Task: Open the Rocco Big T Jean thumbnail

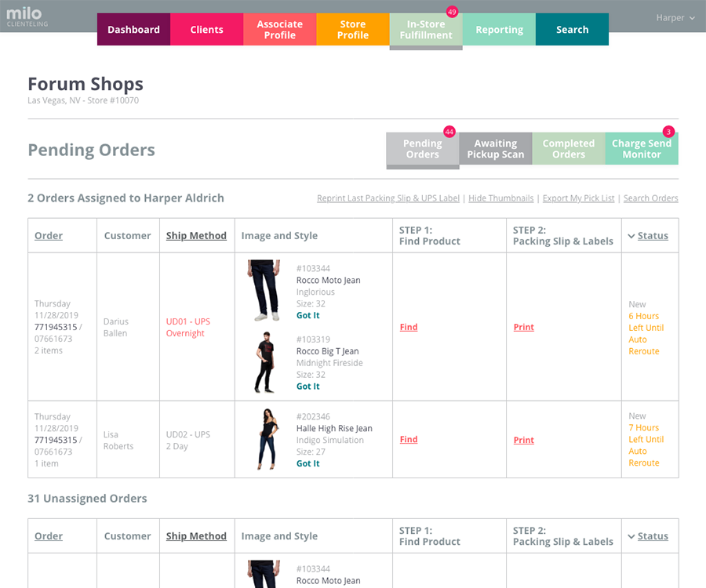Action: [x=265, y=362]
